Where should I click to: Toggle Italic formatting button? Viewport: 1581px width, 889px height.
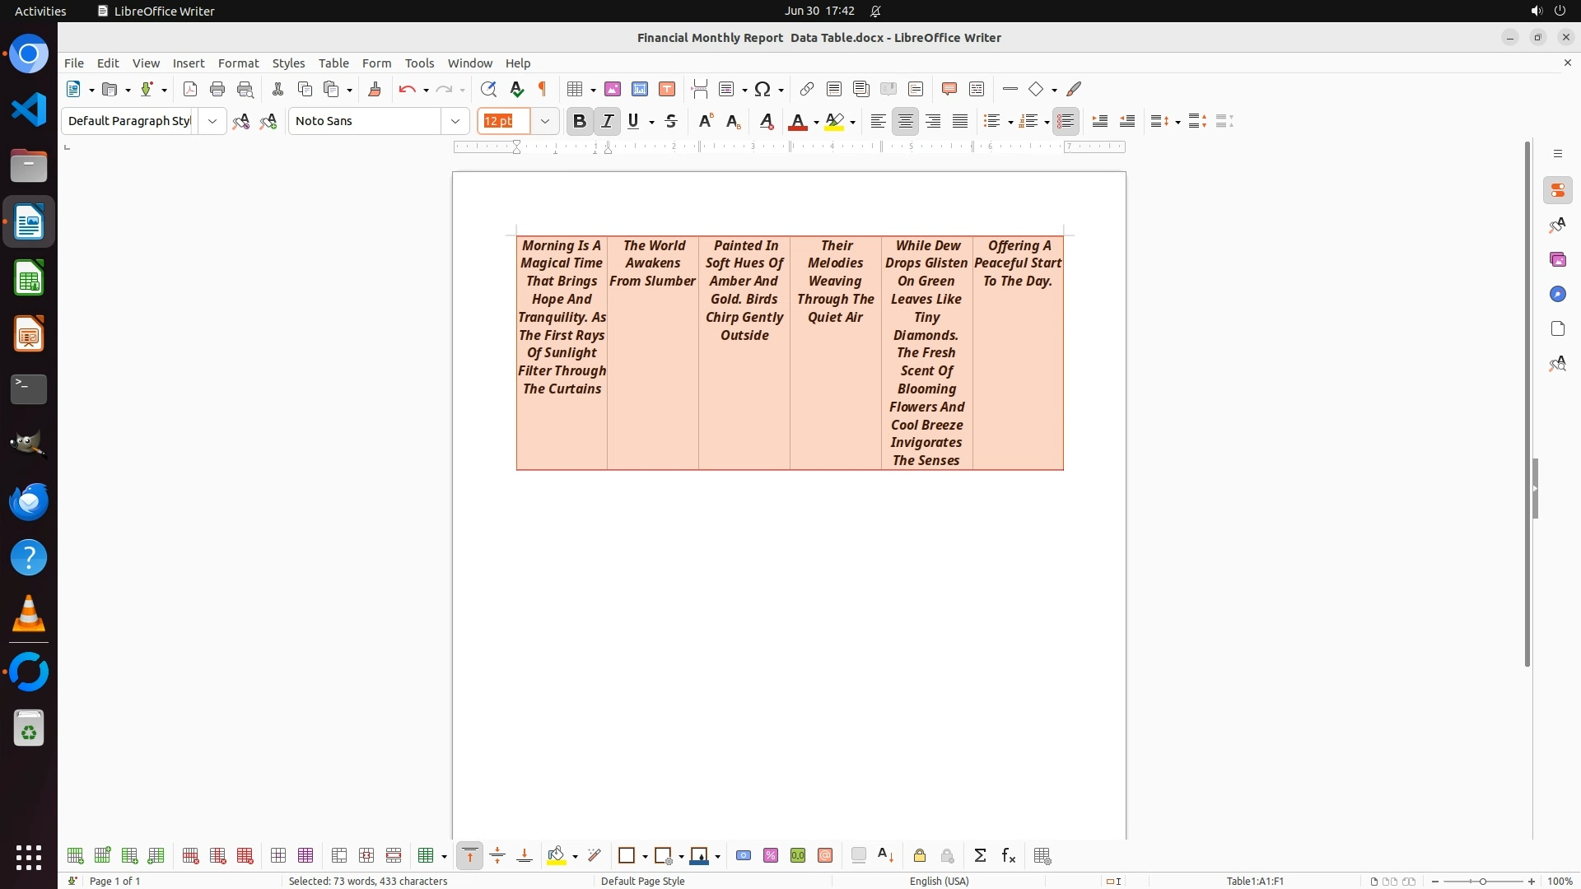tap(607, 121)
